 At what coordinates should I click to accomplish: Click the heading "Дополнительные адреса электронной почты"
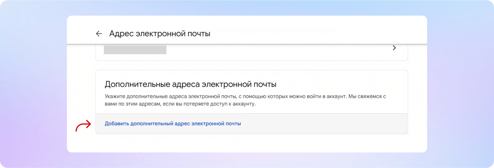coord(190,84)
